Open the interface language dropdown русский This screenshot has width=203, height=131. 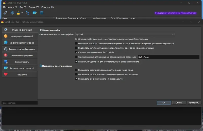(x=125, y=34)
